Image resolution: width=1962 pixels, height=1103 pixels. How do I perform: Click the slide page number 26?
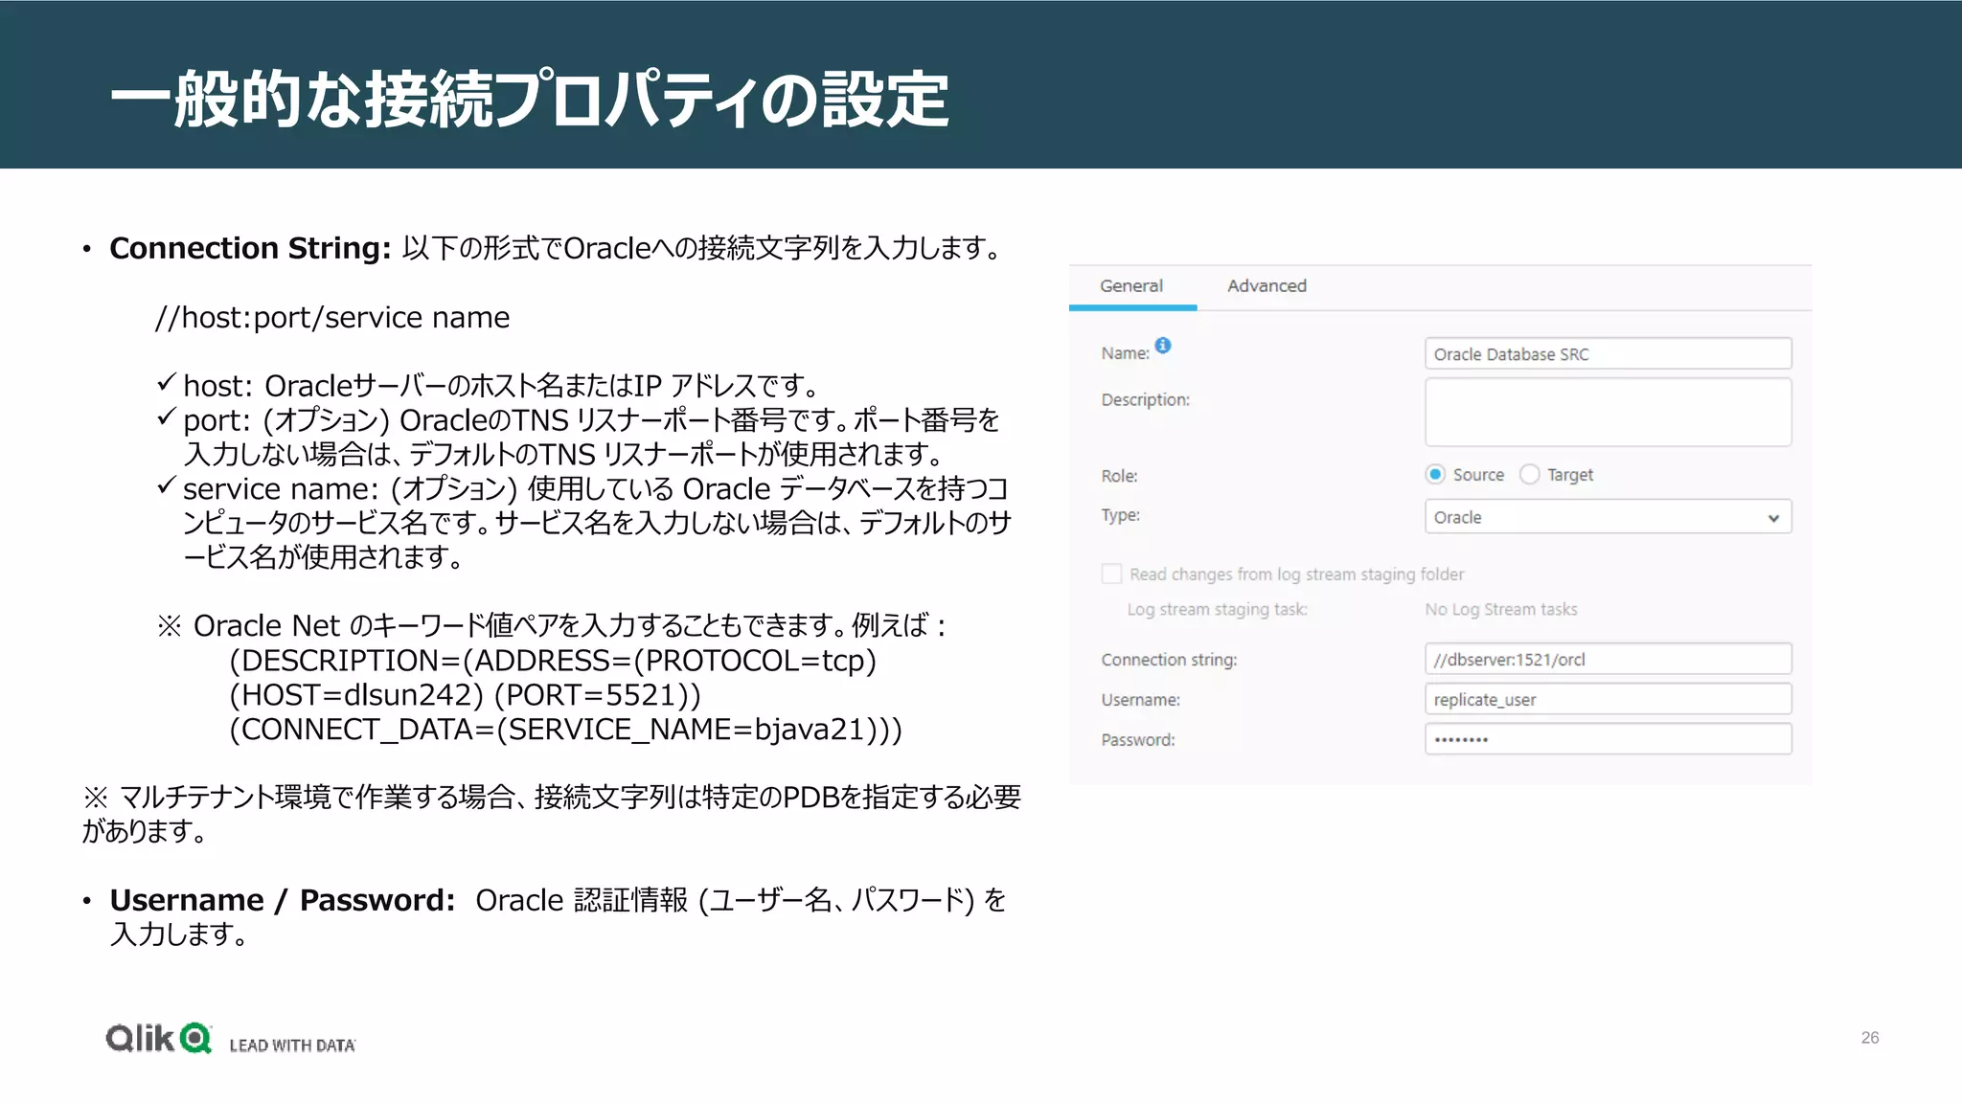pos(1870,1038)
